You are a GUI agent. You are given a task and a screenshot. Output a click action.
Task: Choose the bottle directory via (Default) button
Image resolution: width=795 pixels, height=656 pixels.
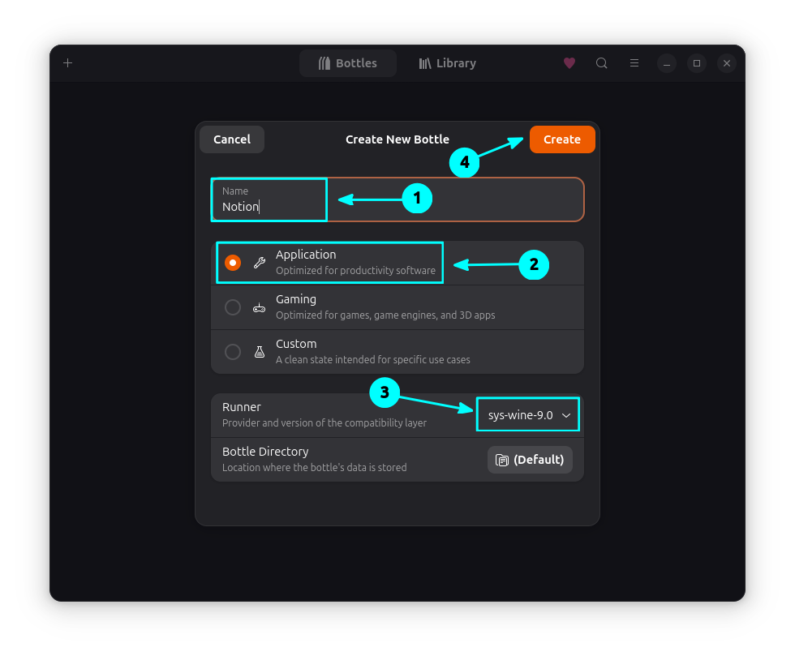530,460
